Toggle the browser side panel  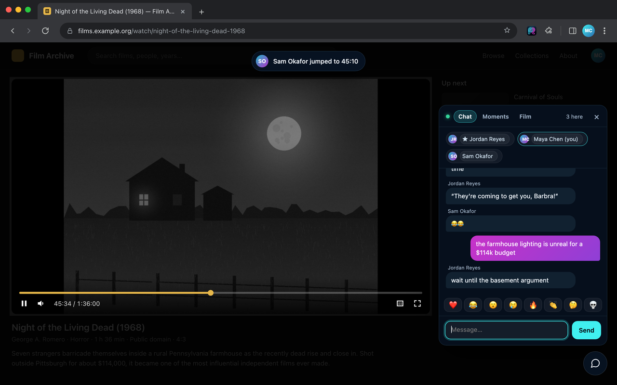tap(573, 31)
